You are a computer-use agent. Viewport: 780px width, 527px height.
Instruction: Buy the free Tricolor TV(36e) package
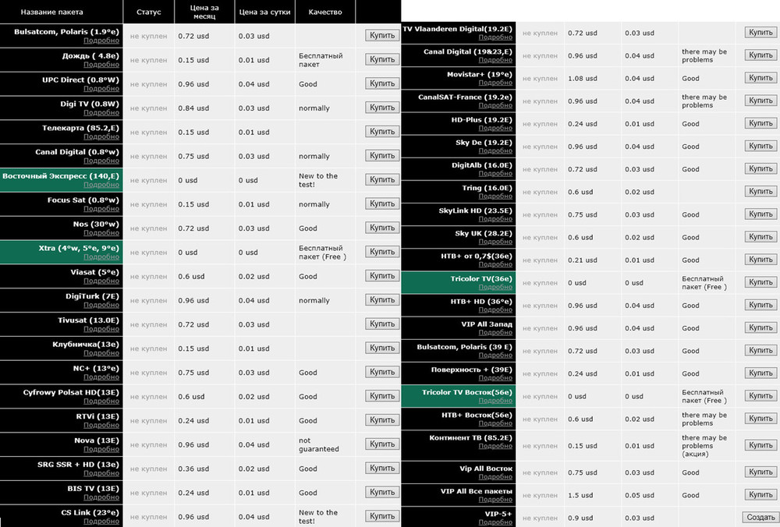pos(760,282)
